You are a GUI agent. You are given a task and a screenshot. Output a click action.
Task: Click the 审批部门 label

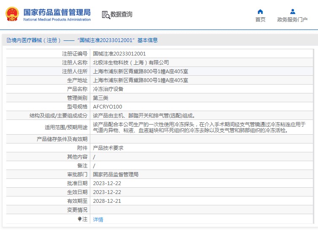77,174
